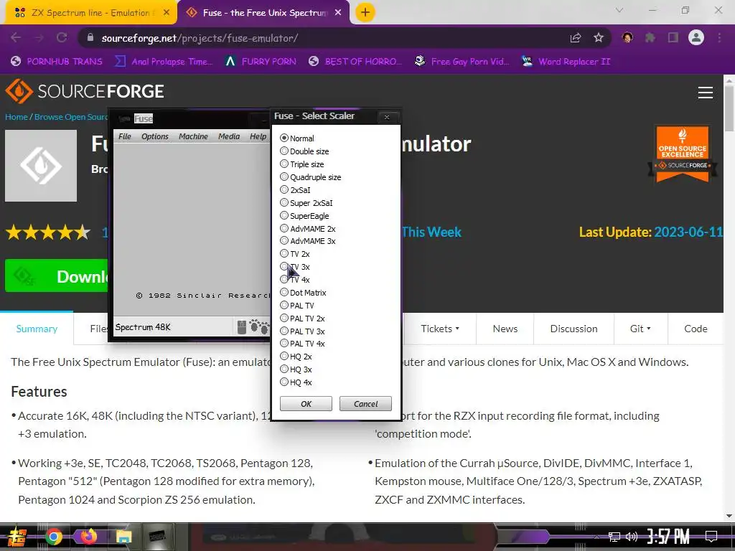This screenshot has height=551, width=735.
Task: Choose the Double size scaler option
Action: 284,151
